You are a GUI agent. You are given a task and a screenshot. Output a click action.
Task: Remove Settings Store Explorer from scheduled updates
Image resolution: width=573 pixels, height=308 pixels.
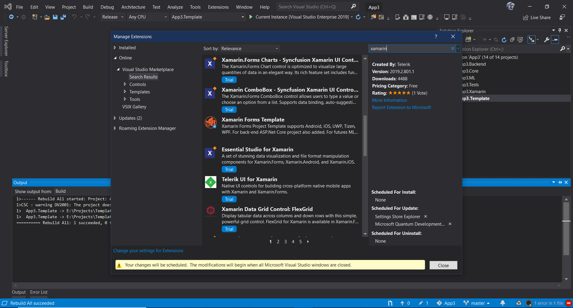(426, 216)
